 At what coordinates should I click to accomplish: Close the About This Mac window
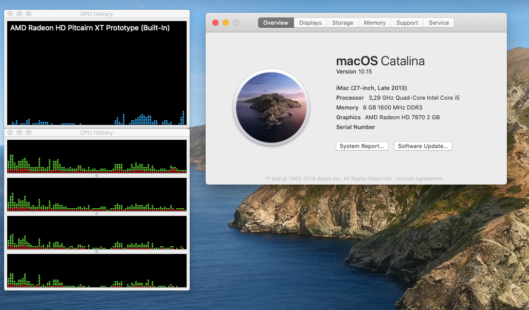coord(215,23)
